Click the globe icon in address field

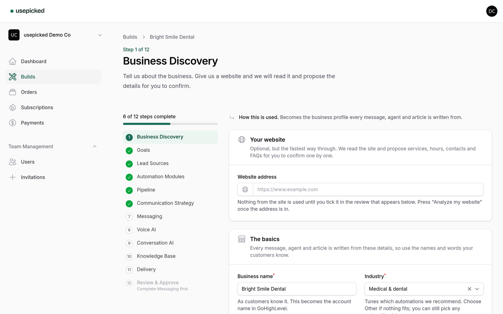[x=245, y=190]
